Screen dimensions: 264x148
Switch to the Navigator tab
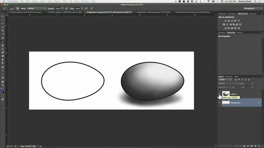pyautogui.click(x=232, y=14)
